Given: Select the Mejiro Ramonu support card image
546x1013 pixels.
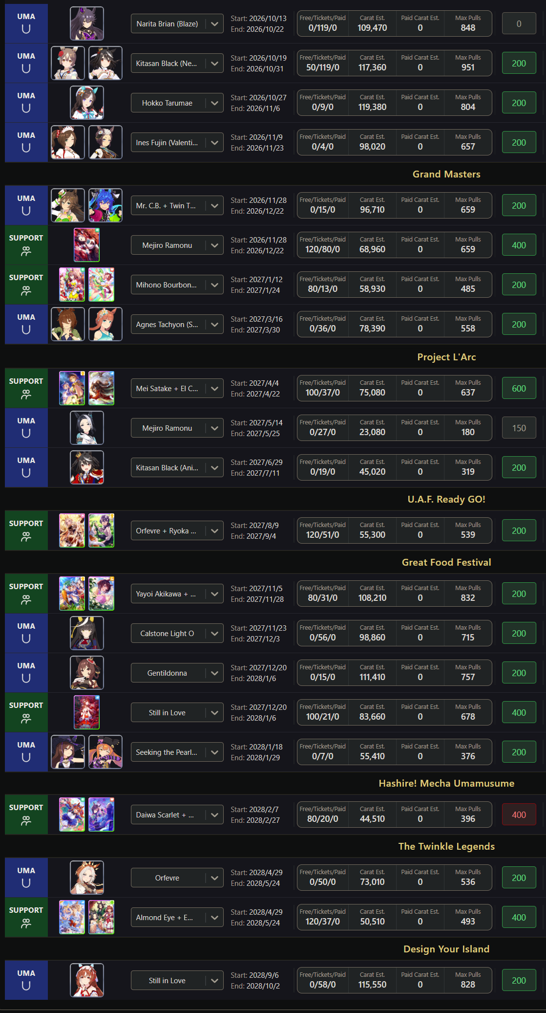Looking at the screenshot, I should [x=87, y=245].
